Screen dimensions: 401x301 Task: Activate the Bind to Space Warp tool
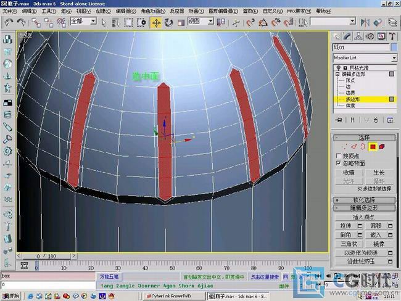tap(61, 22)
